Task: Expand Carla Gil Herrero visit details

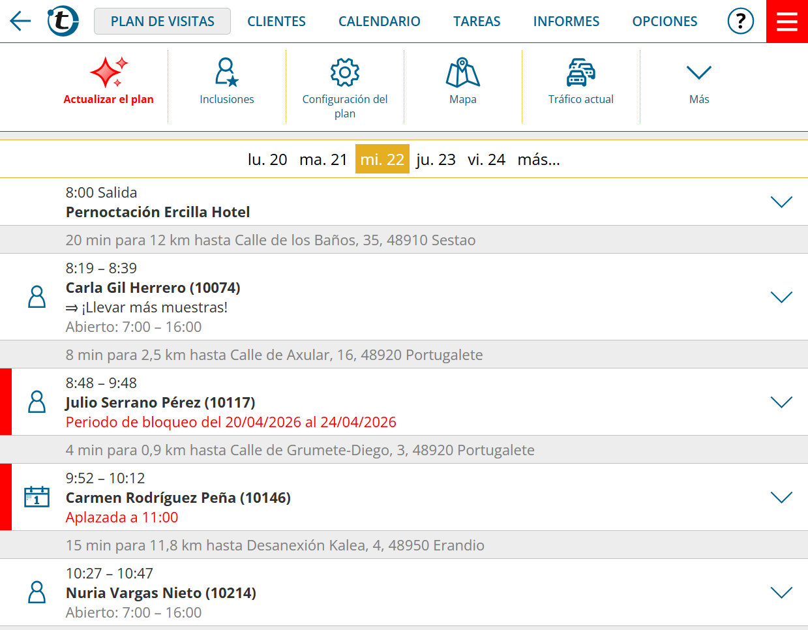Action: tap(781, 297)
